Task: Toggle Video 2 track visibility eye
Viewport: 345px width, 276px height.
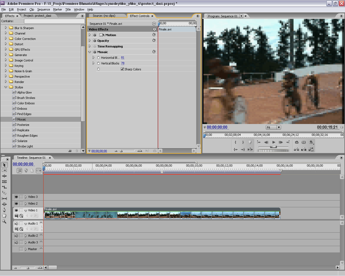Action: click(x=16, y=204)
